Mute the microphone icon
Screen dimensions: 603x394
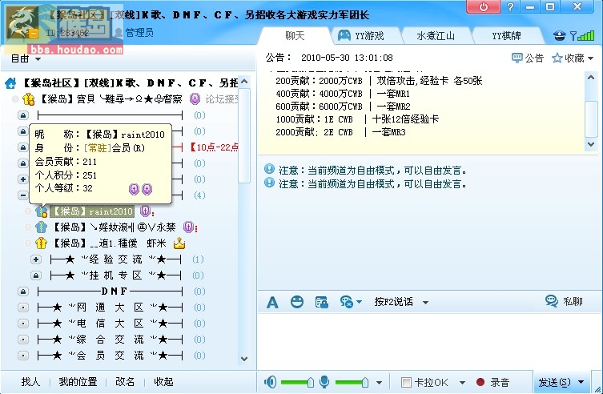pos(324,382)
